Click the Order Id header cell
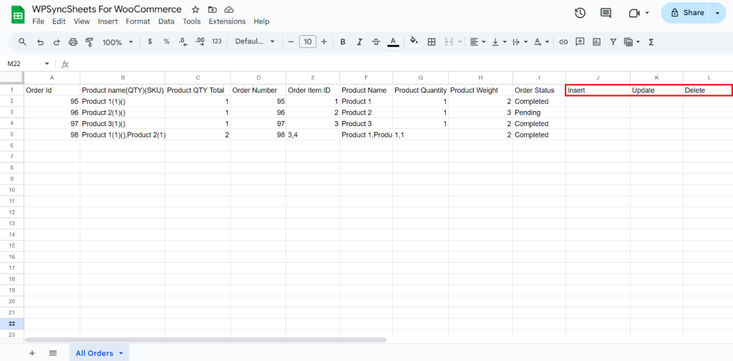 [x=52, y=90]
